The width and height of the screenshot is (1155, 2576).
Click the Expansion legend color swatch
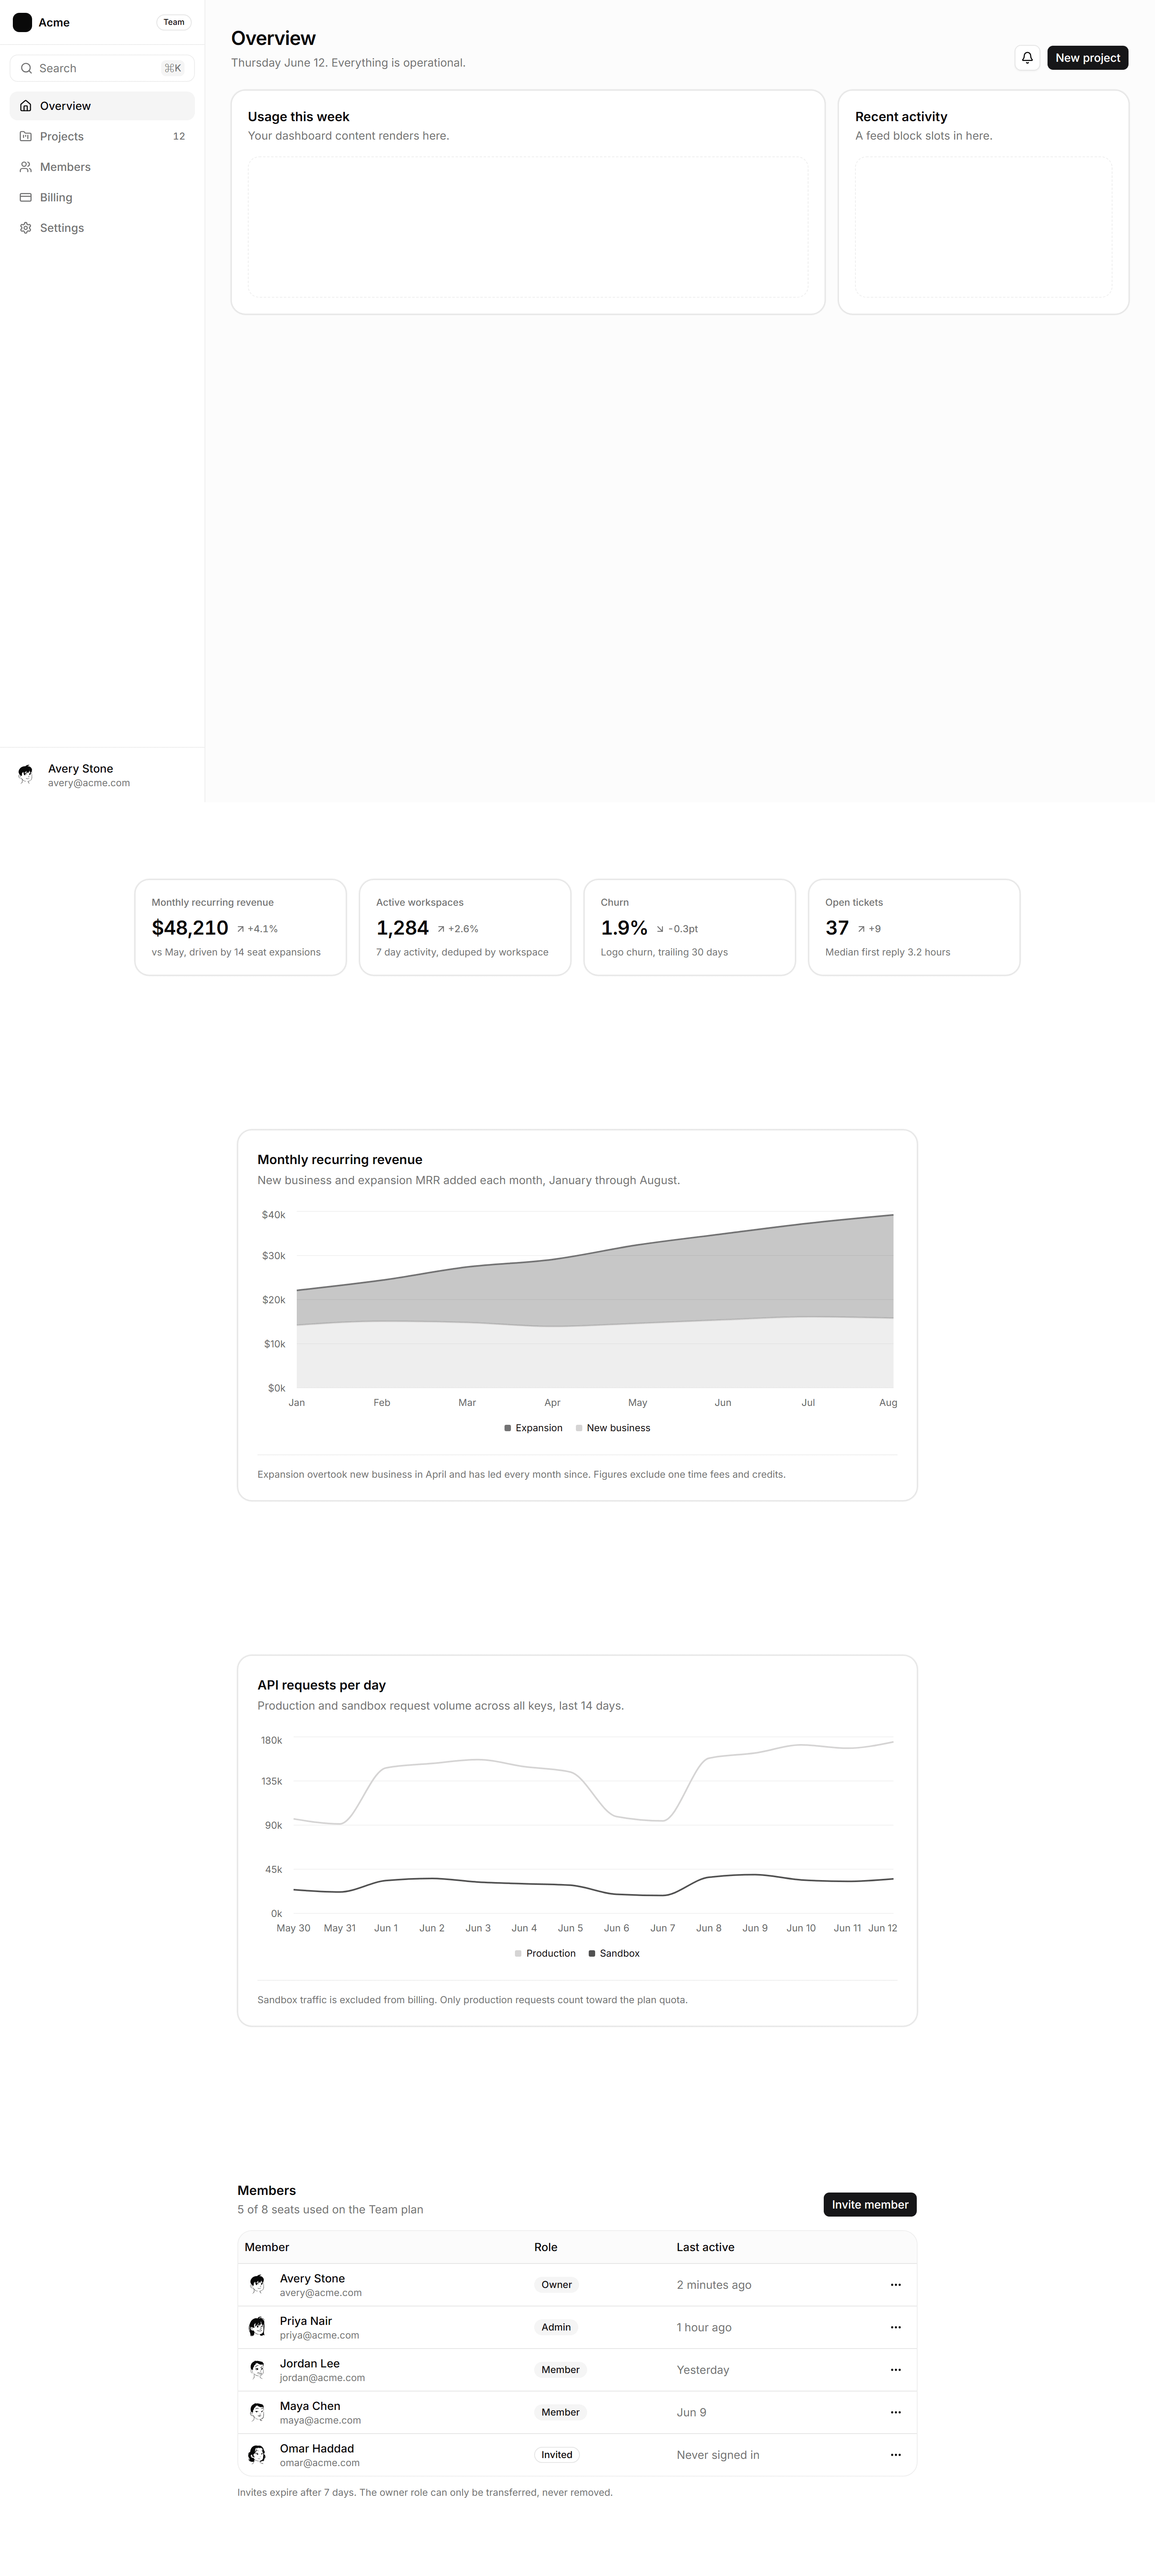pos(508,1428)
